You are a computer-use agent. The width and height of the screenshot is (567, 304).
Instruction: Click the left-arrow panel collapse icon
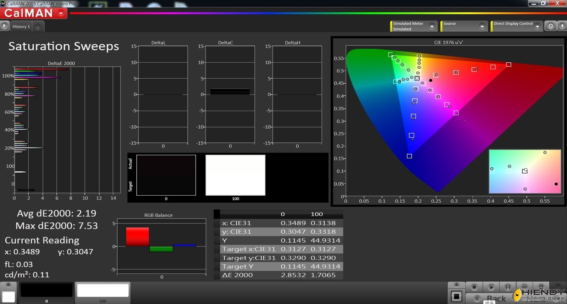(x=562, y=26)
